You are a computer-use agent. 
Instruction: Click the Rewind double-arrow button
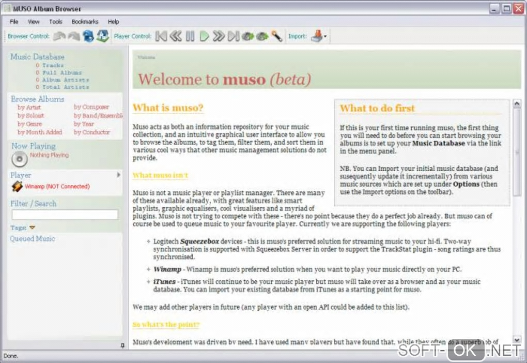coord(176,36)
